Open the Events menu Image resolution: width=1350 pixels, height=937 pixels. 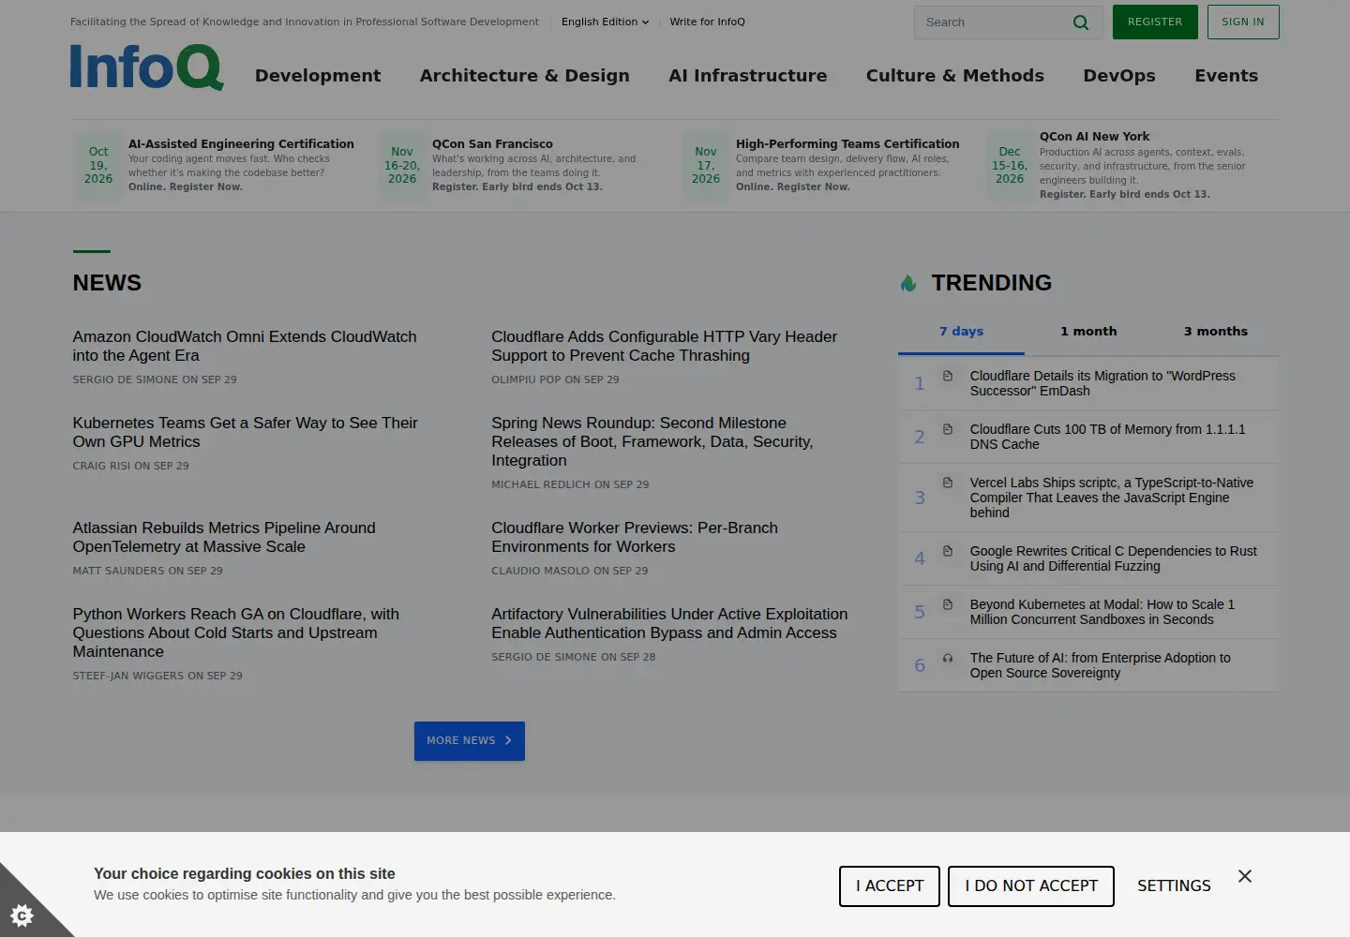pos(1226,76)
